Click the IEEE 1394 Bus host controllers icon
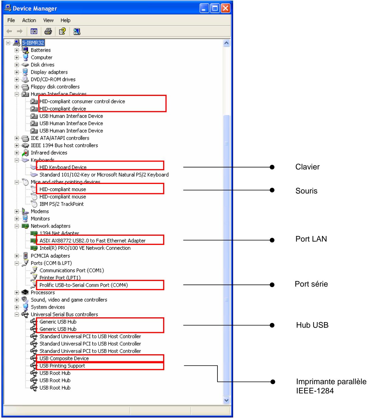Viewport: 368px width, 418px height. (x=25, y=145)
